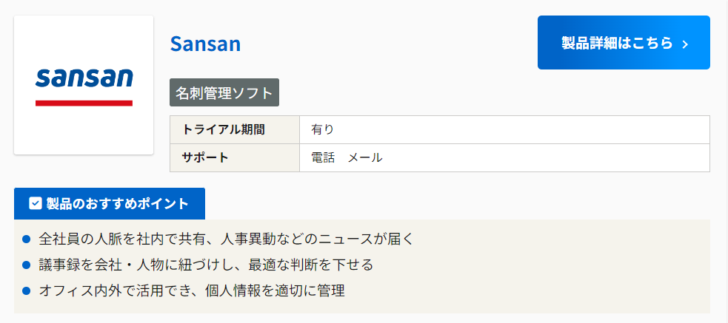Click the bullet dot before 議事録を会社

point(26,265)
